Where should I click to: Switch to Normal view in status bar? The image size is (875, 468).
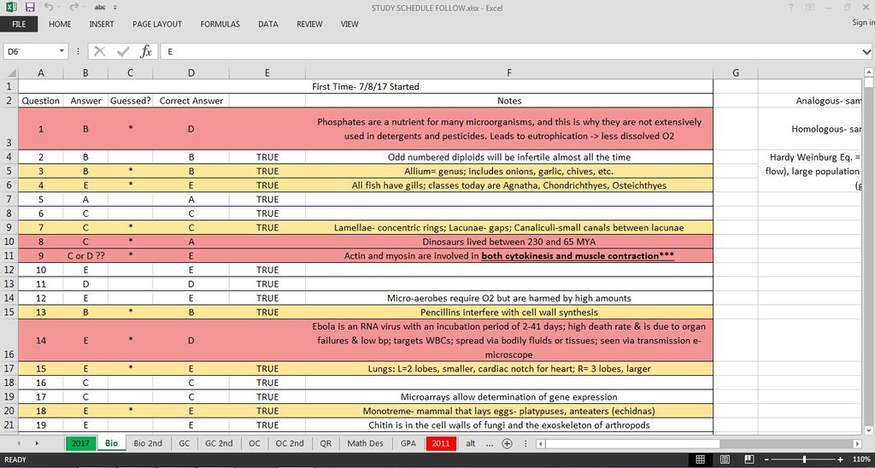[x=700, y=459]
